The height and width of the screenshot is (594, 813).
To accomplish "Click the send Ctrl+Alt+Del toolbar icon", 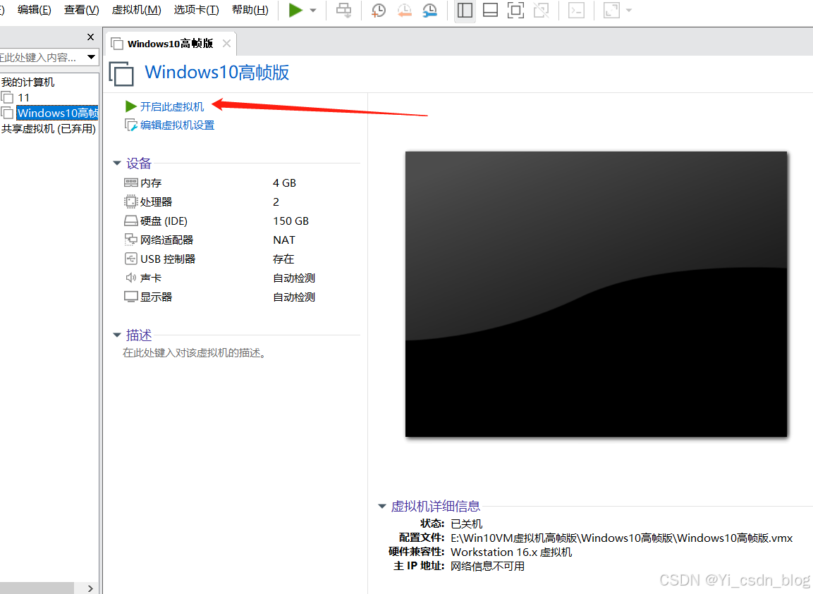I will pos(344,11).
